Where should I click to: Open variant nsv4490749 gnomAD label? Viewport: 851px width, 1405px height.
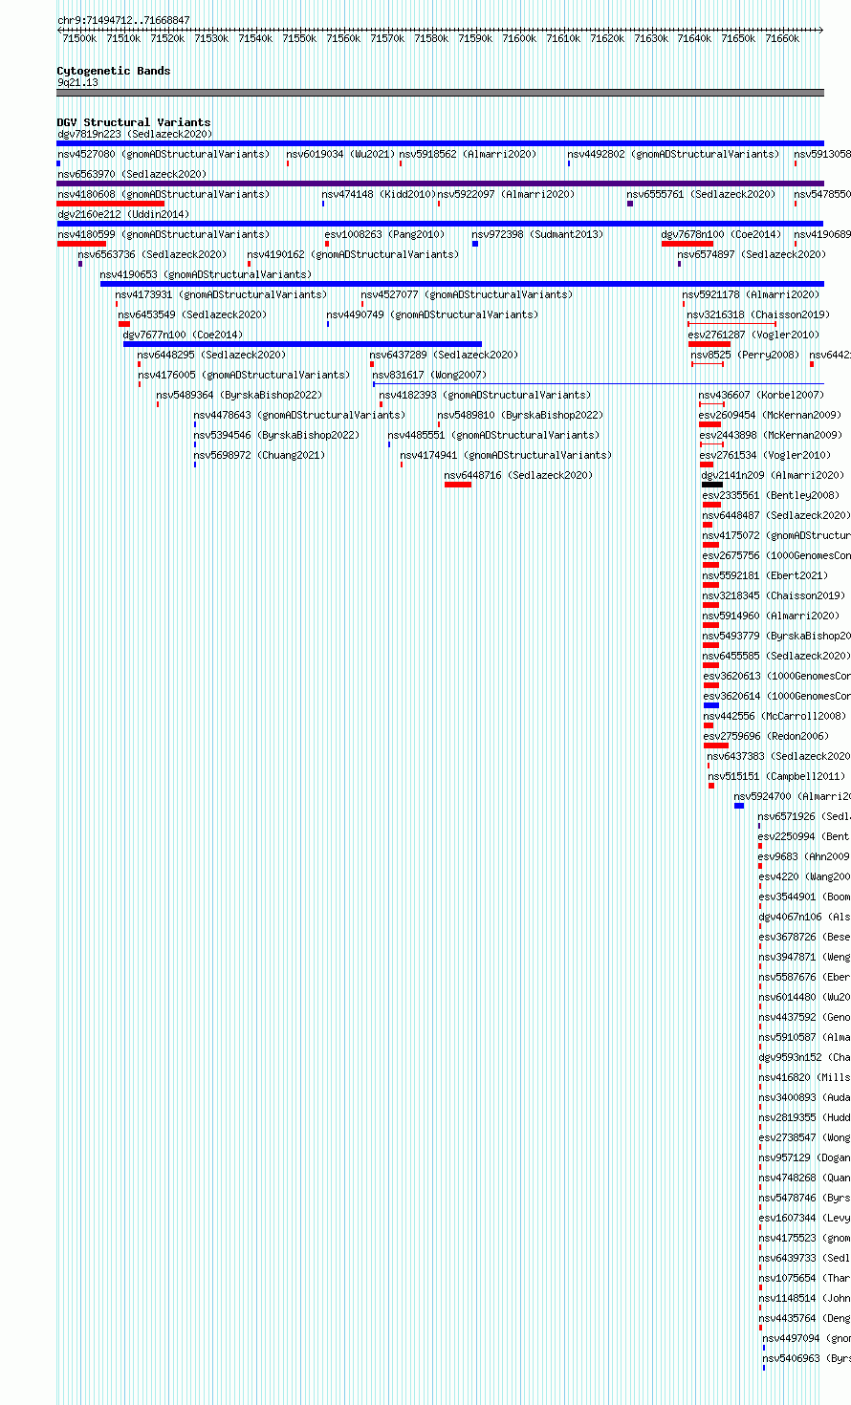[433, 314]
